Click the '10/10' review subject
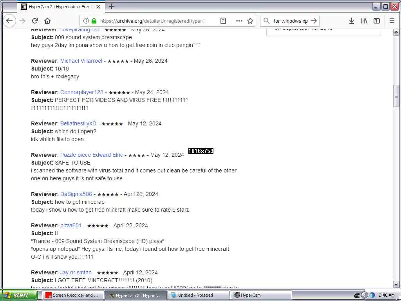Image resolution: width=401 pixels, height=301 pixels. point(62,69)
